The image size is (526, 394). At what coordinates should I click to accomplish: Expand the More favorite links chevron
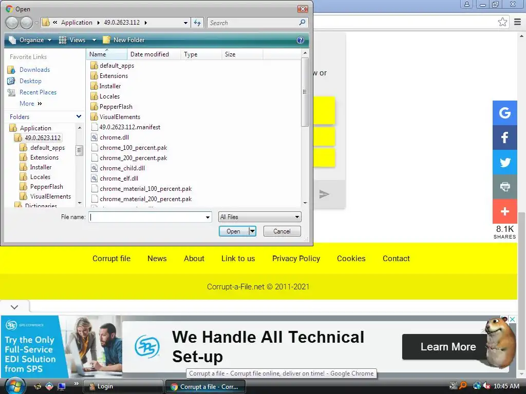(x=40, y=104)
